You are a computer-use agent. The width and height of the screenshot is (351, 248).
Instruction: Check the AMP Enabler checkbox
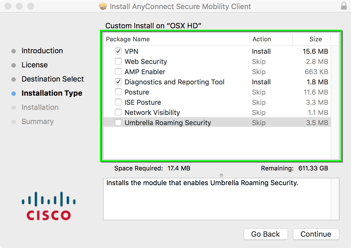pyautogui.click(x=118, y=71)
